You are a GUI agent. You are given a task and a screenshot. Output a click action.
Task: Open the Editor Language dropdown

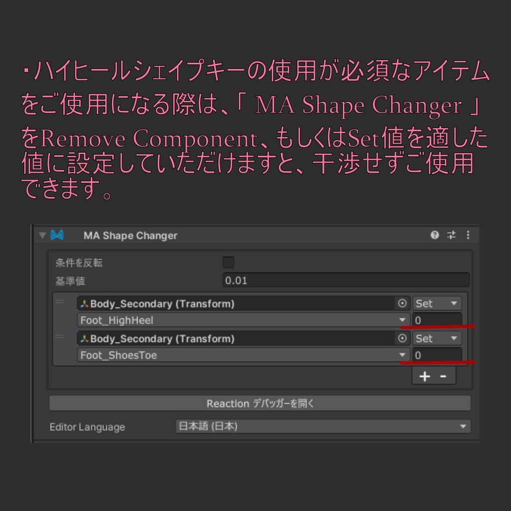[x=323, y=426]
